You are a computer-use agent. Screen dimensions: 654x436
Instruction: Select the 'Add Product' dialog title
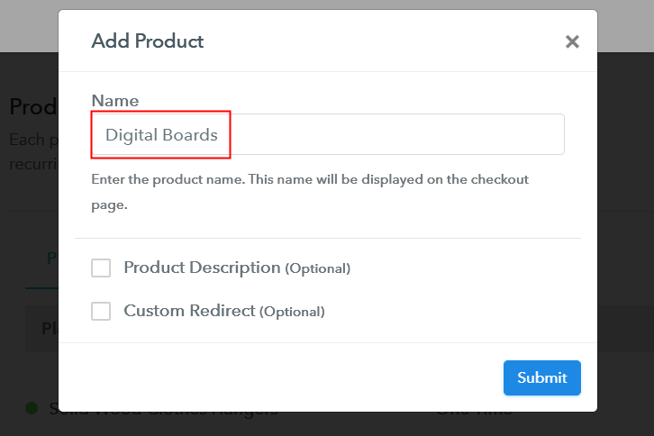coord(148,41)
